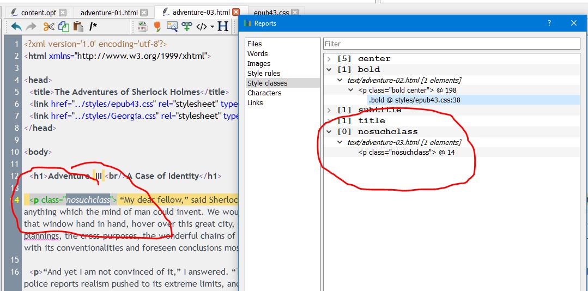This screenshot has height=291, width=588.
Task: Click the tulip beautify icon
Action: click(x=157, y=27)
